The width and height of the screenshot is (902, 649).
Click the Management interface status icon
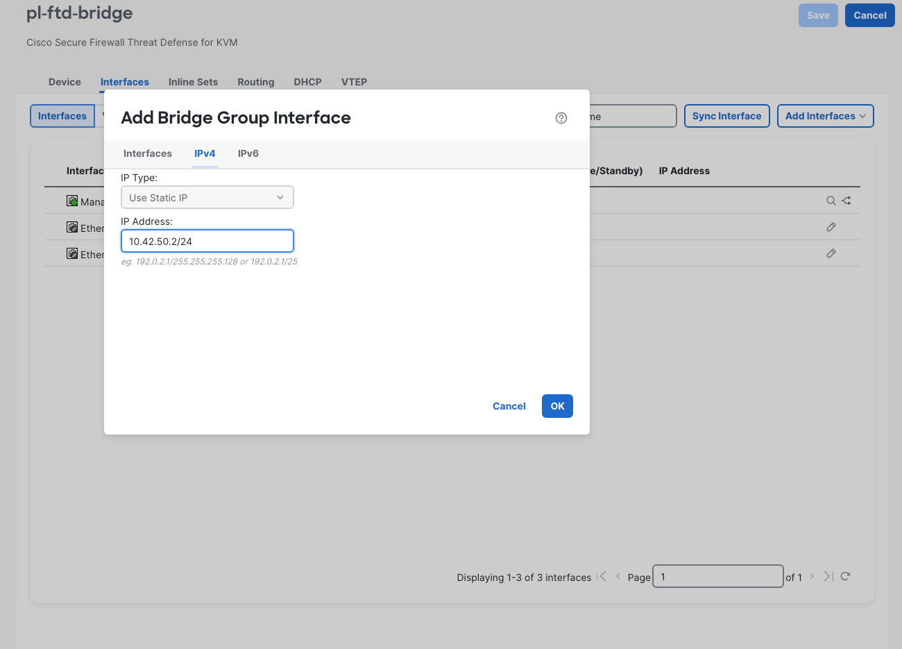72,201
